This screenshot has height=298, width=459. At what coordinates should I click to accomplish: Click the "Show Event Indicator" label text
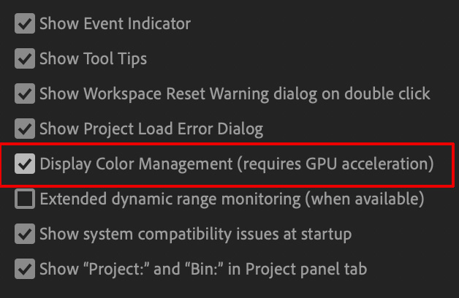(115, 23)
